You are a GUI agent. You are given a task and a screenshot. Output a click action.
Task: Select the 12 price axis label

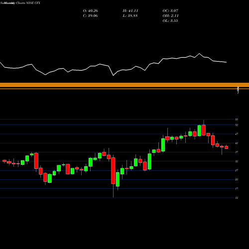click(x=237, y=198)
